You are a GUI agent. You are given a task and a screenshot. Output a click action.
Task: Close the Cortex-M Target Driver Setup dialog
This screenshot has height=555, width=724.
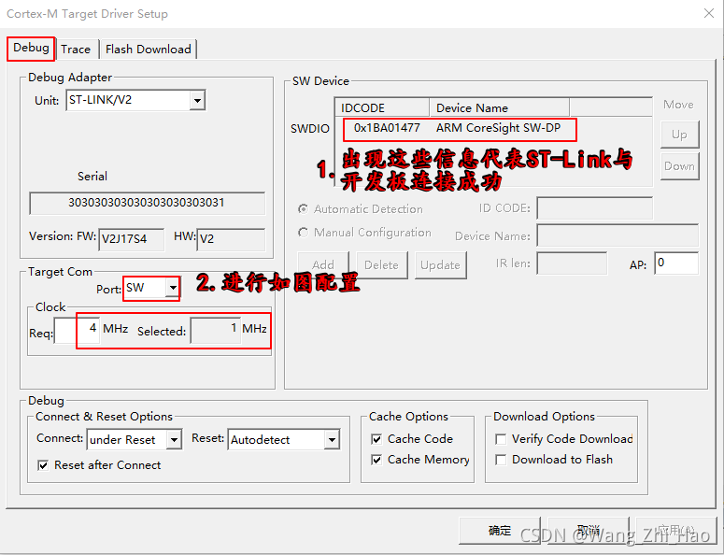[709, 13]
